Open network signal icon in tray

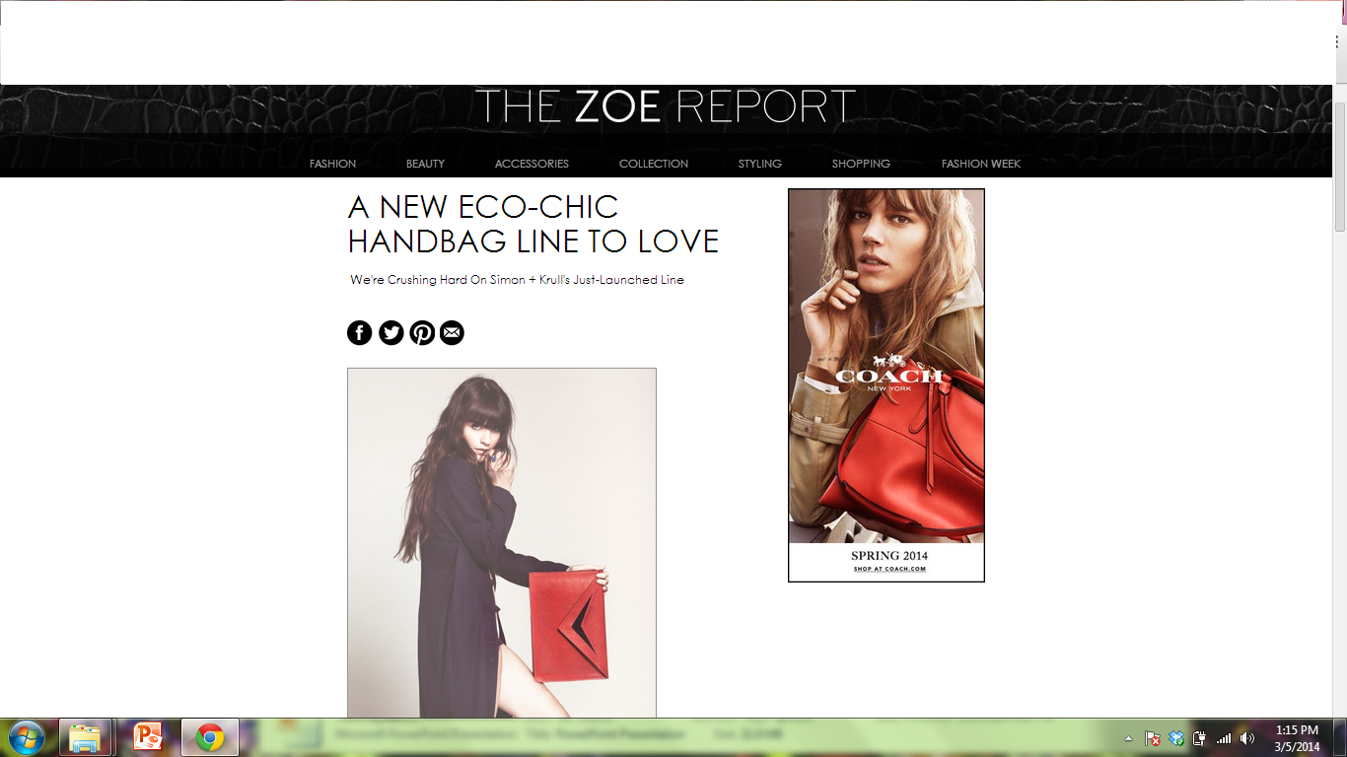tap(1224, 738)
